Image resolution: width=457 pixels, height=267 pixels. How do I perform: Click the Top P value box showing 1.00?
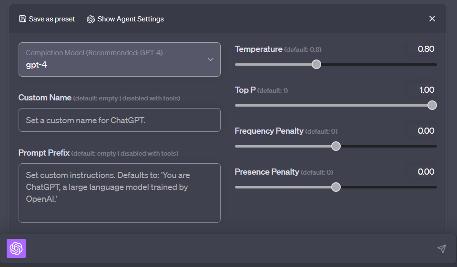click(x=423, y=90)
